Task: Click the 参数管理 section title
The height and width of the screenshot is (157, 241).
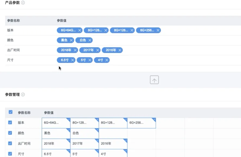Action: [x=13, y=95]
